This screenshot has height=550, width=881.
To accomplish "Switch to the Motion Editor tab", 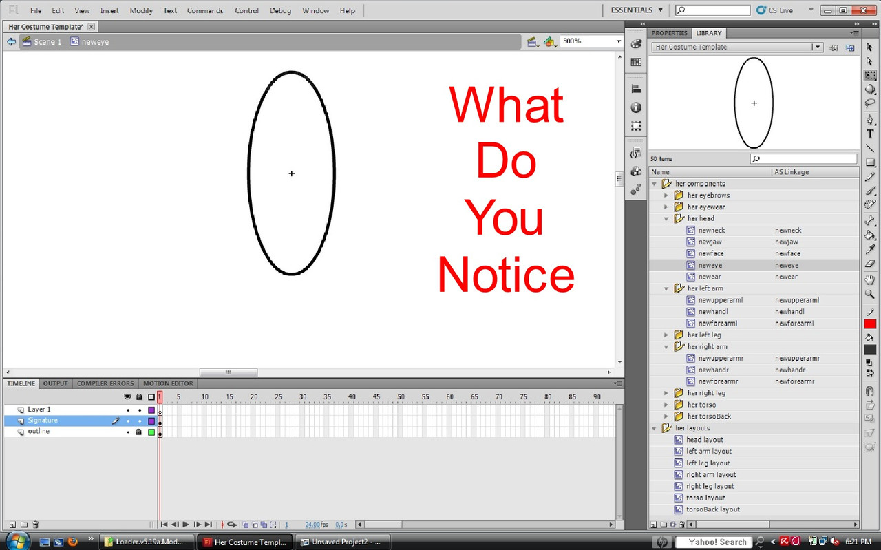I will coord(167,383).
